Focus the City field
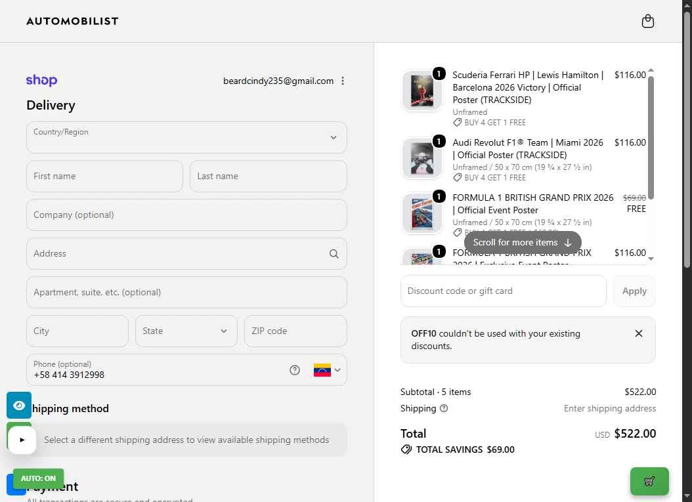 [x=77, y=331]
